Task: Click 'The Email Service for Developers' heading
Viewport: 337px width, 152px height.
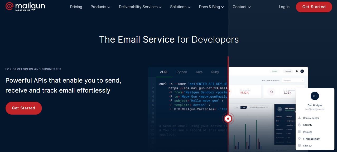Action: 169,39
